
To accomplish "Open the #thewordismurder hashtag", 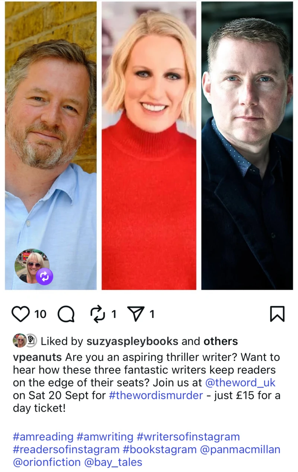I will tap(156, 396).
